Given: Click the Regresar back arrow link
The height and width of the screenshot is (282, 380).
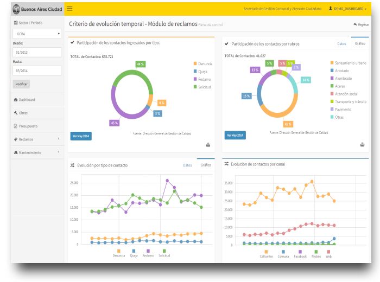Looking at the screenshot, I should 361,24.
